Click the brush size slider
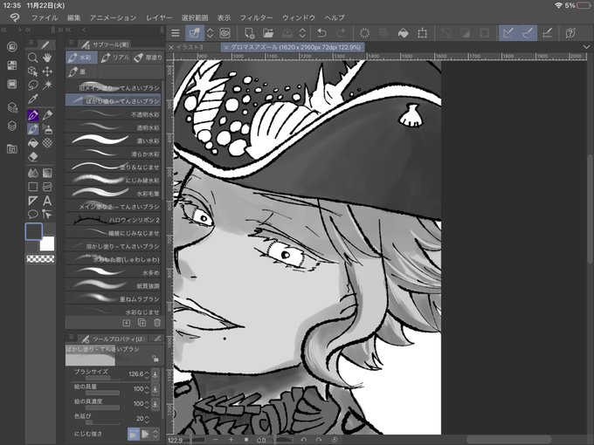This screenshot has width=594, height=445. (102, 378)
